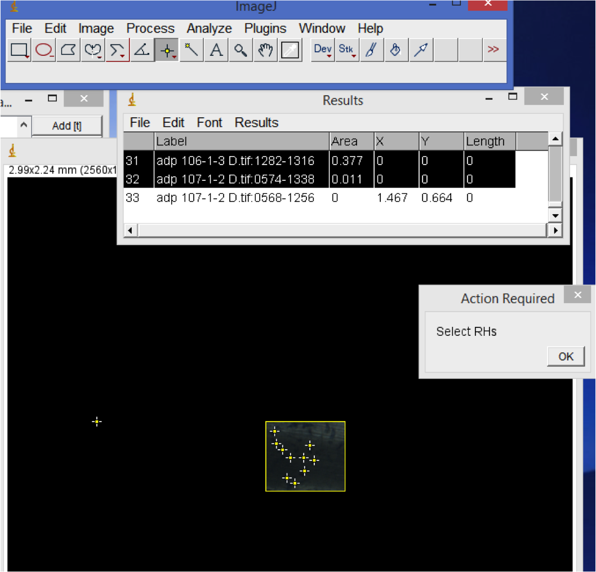Open the Dev developer menu tool
The width and height of the screenshot is (596, 572).
323,50
